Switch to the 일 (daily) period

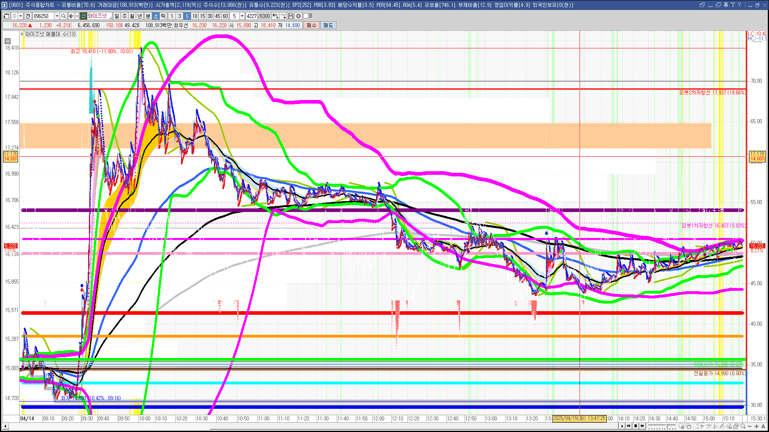click(117, 16)
